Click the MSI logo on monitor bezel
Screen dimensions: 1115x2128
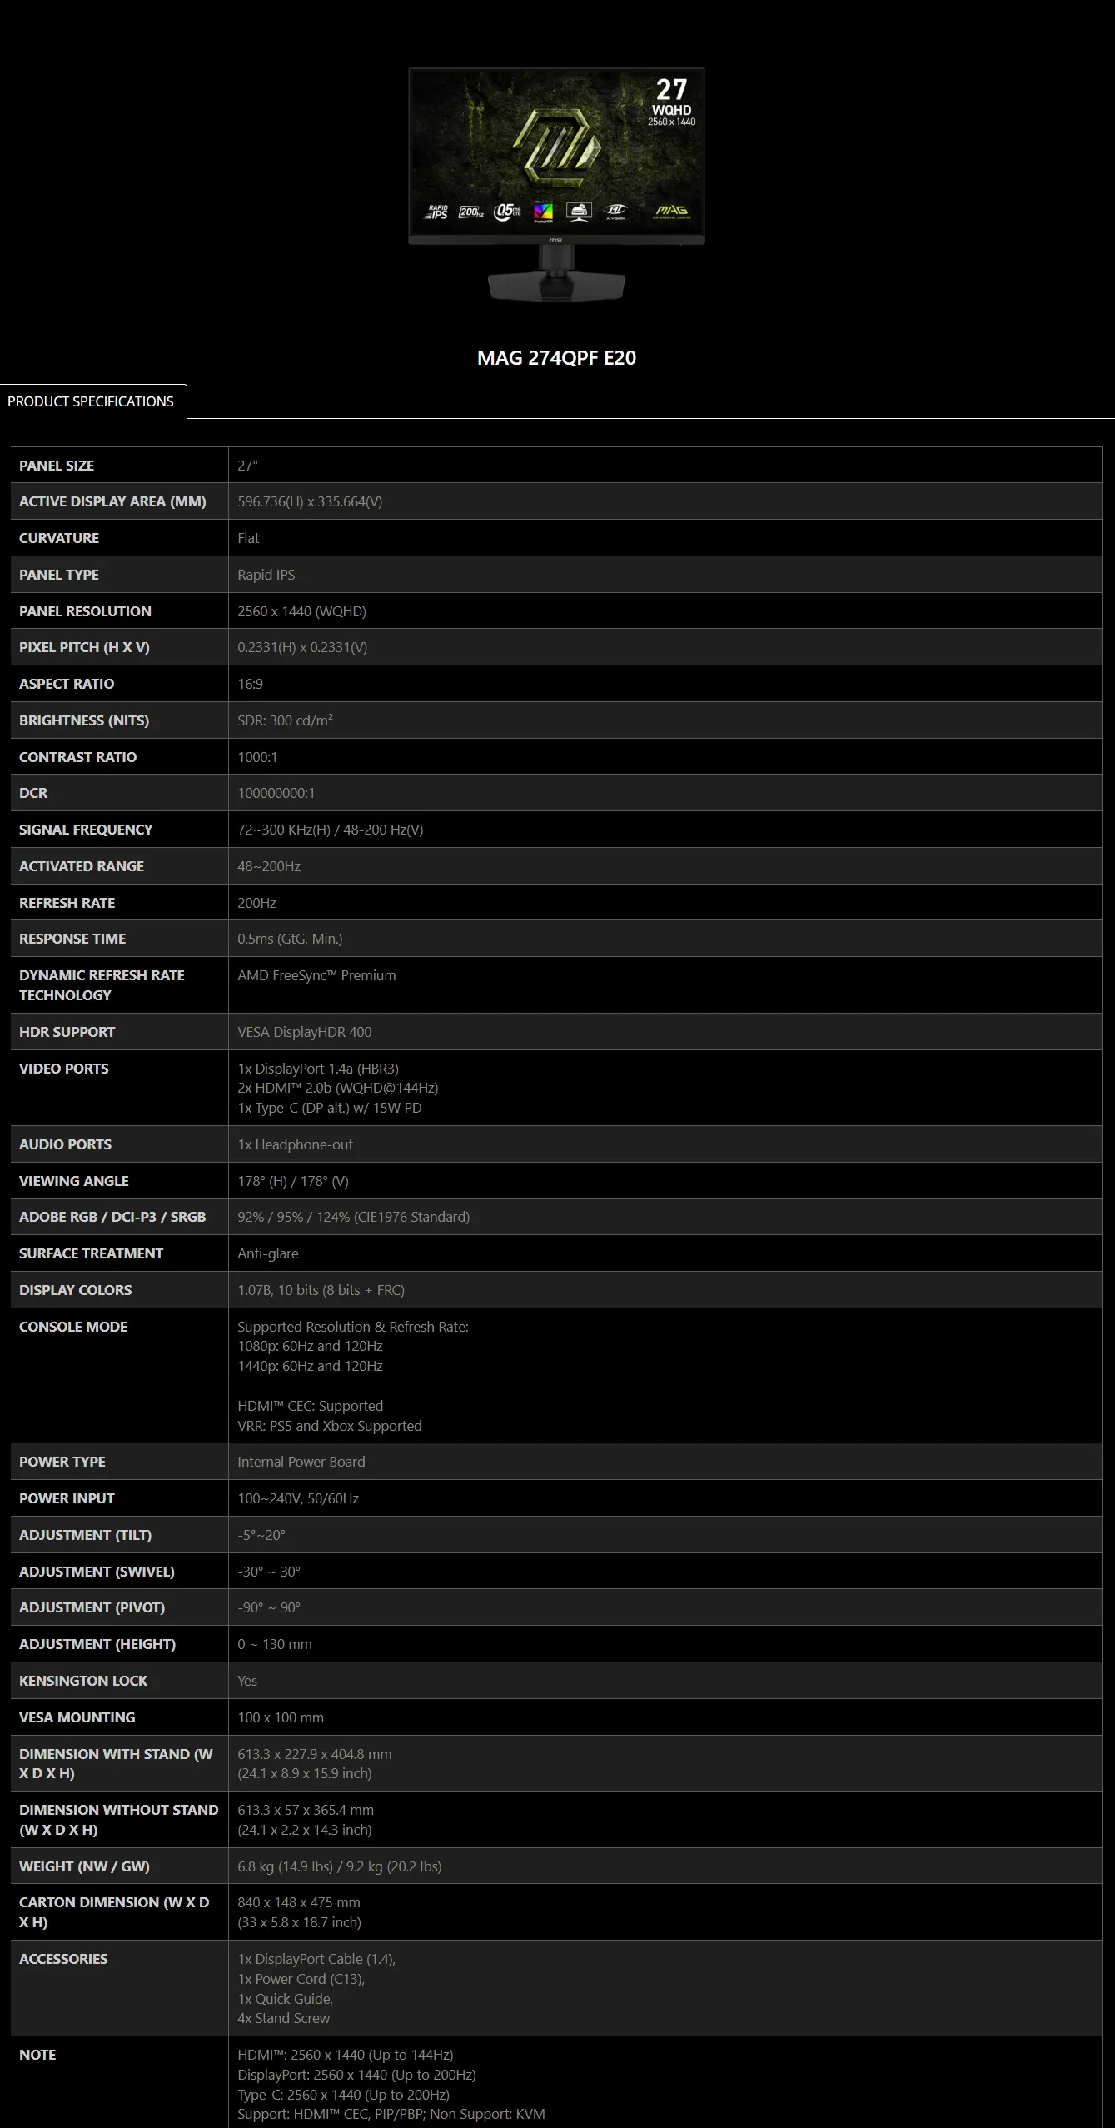[x=555, y=240]
